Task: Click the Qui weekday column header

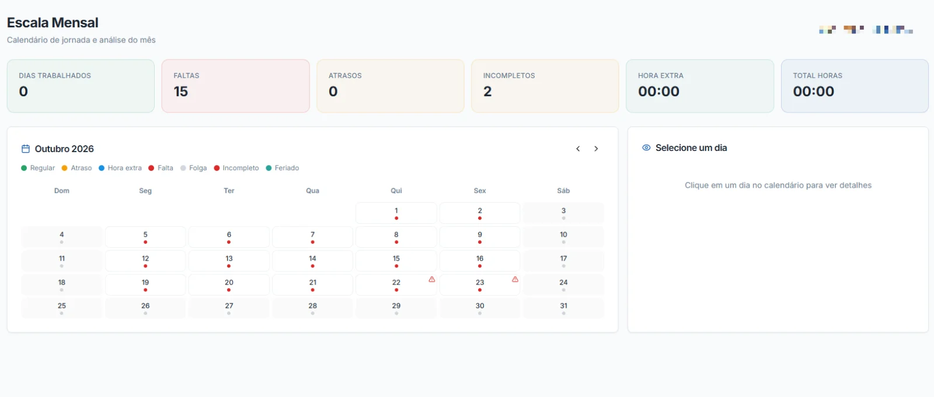Action: [396, 191]
